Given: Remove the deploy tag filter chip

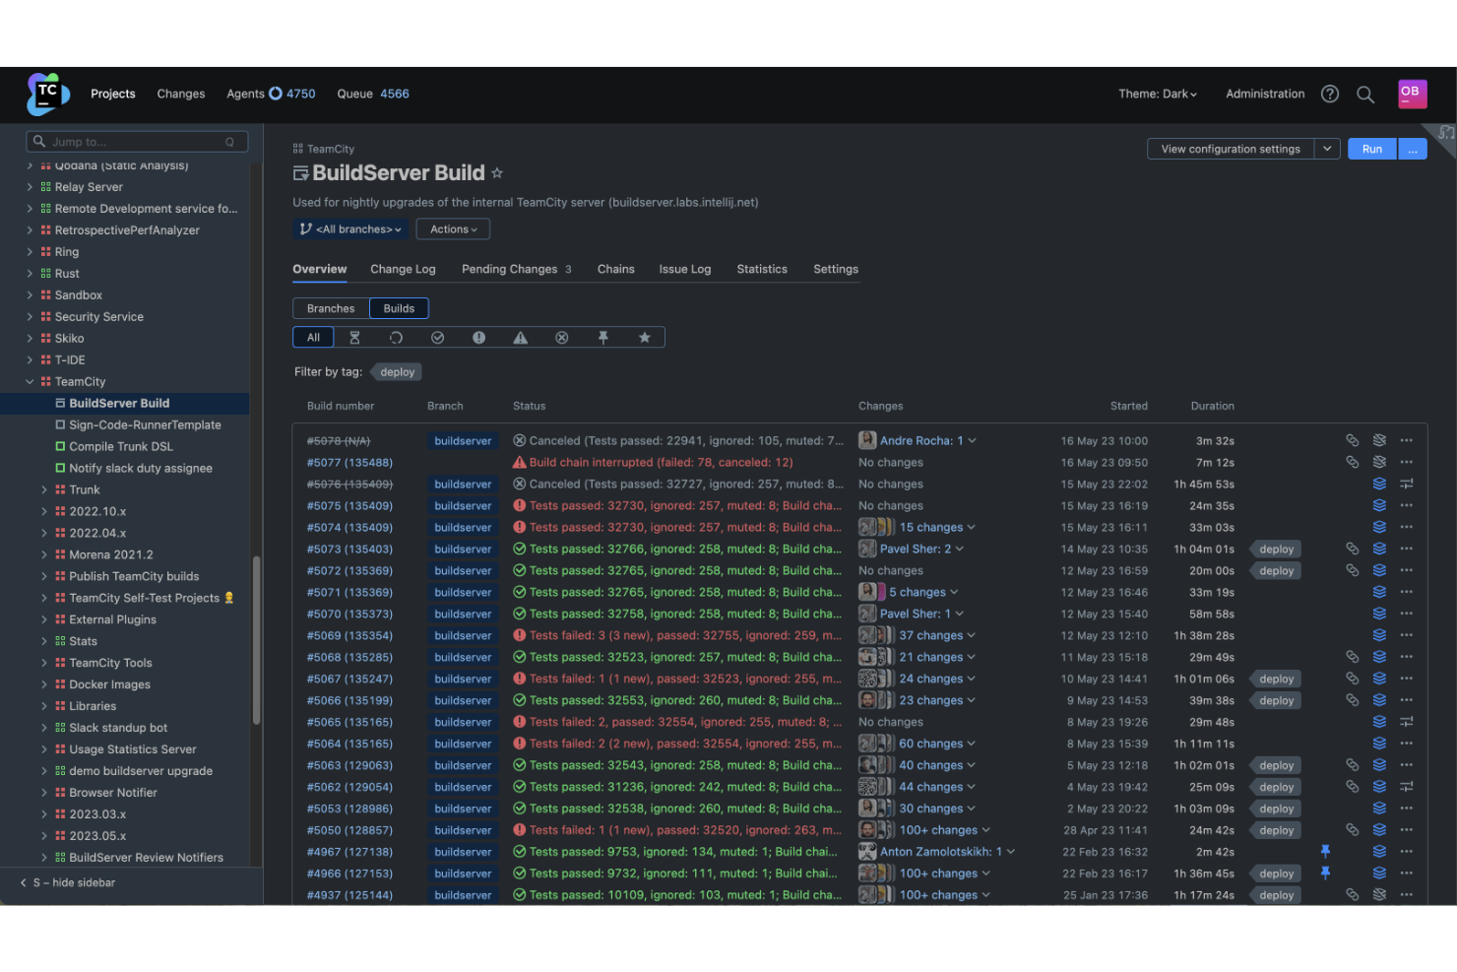Looking at the screenshot, I should point(396,371).
